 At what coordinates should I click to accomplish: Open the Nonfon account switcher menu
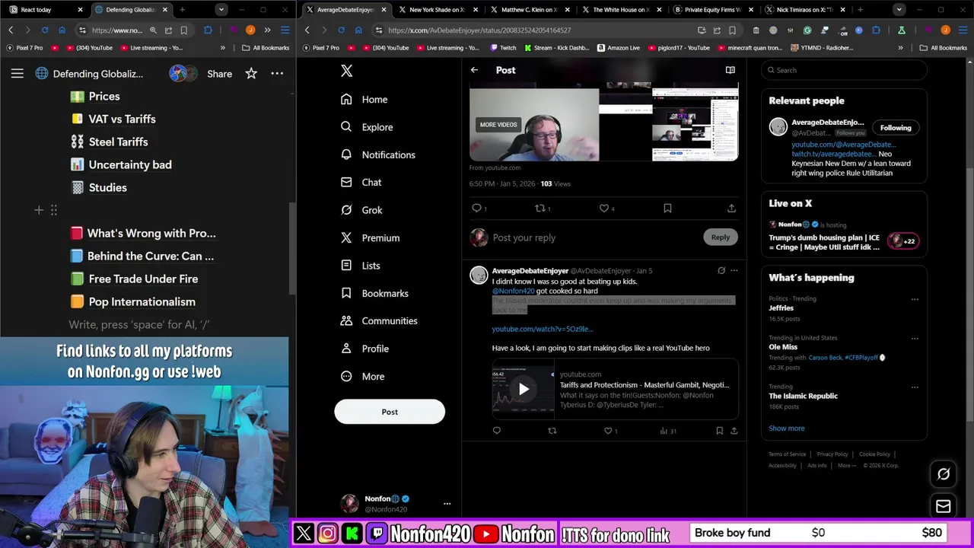point(447,503)
